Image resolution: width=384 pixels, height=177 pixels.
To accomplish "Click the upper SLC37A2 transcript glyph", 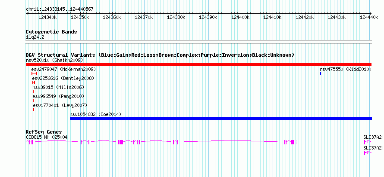I will 368,142.
